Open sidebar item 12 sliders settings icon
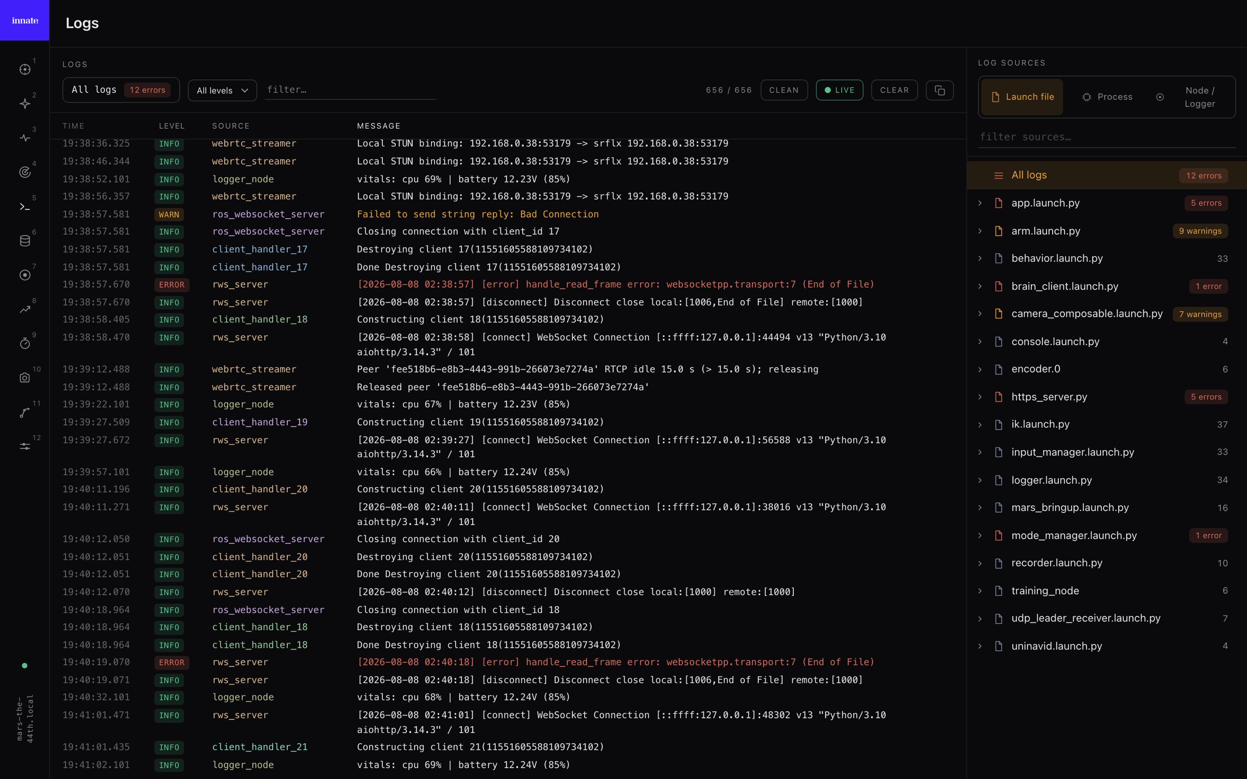 point(24,447)
